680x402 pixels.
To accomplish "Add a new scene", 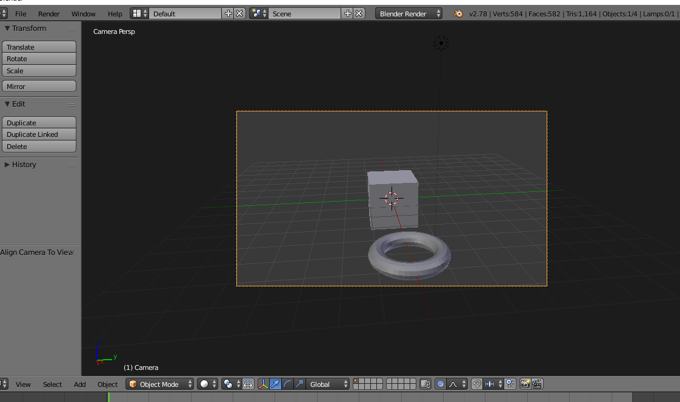I will point(347,13).
